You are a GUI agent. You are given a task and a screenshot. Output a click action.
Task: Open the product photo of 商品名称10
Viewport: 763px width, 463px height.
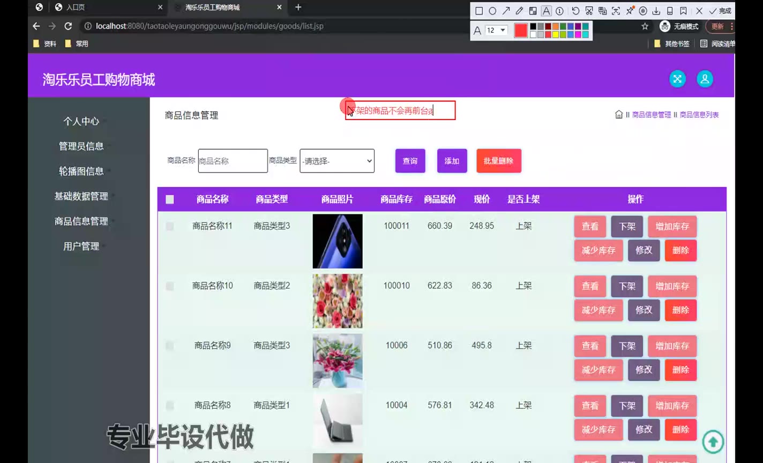[x=338, y=301]
